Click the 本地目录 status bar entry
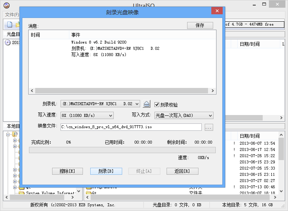288x211 pixels. click(x=247, y=205)
